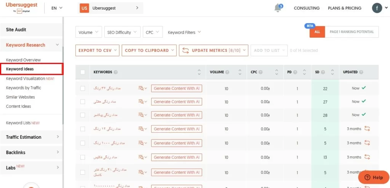Open the Keyword Filters dropdown
Screen dimensions: 390x188
[184, 32]
